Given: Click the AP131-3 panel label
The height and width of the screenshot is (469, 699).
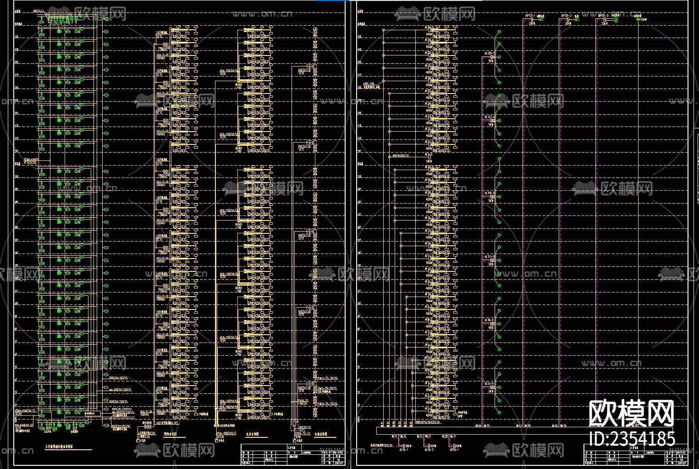Looking at the screenshot, I should [603, 15].
